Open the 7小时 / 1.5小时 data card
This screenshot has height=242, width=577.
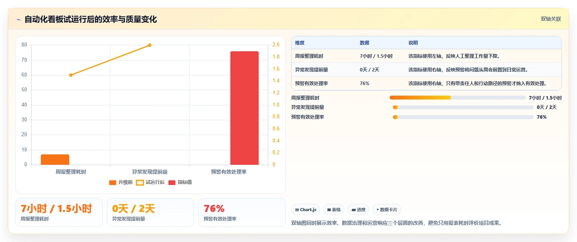tap(59, 212)
